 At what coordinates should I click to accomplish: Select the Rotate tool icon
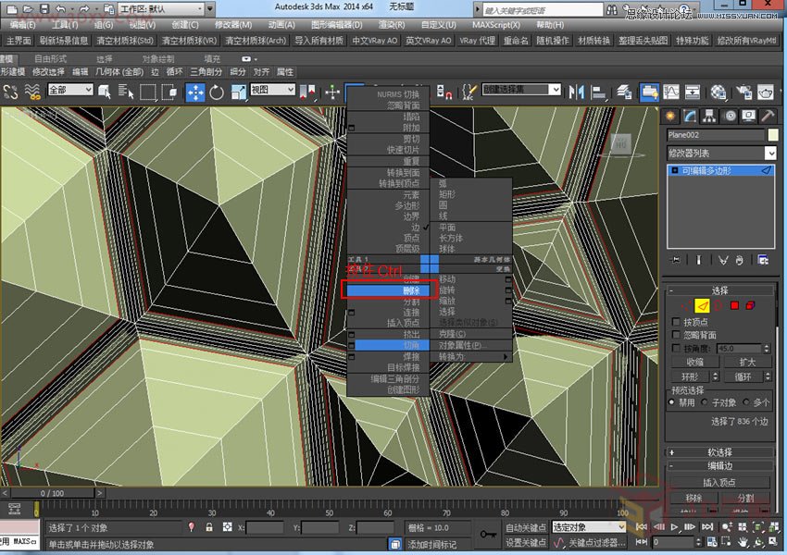click(217, 92)
